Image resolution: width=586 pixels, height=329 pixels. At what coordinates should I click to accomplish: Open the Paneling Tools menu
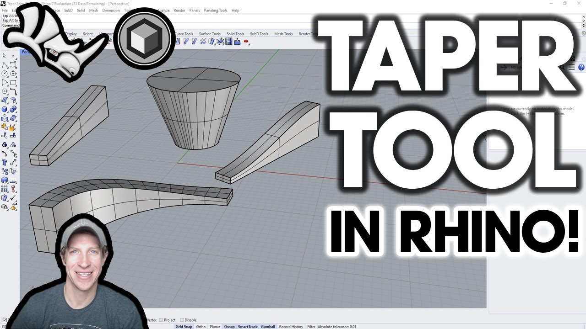pyautogui.click(x=216, y=10)
